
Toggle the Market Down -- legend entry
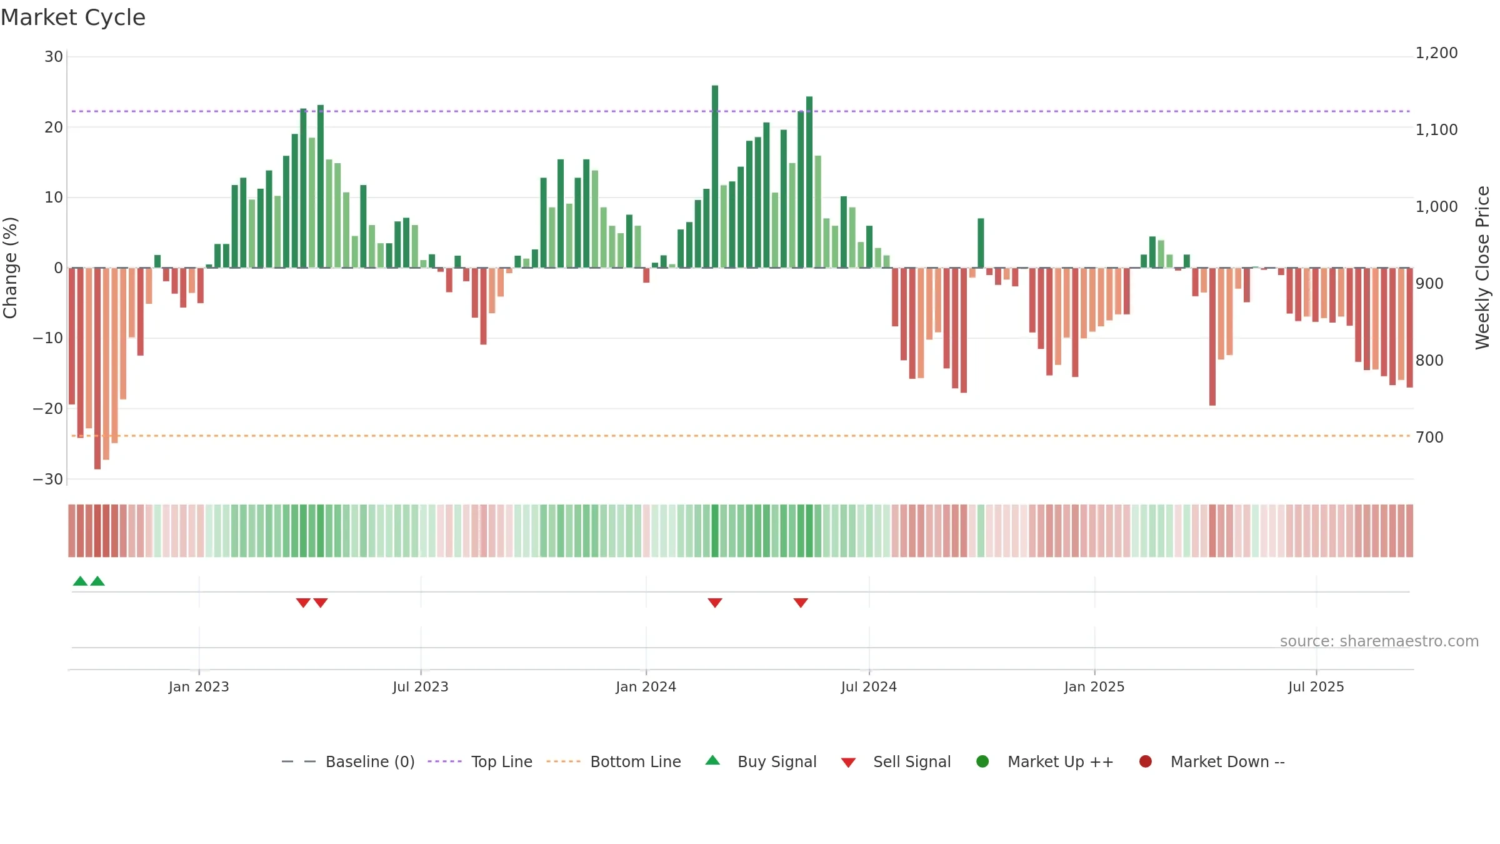[1212, 761]
